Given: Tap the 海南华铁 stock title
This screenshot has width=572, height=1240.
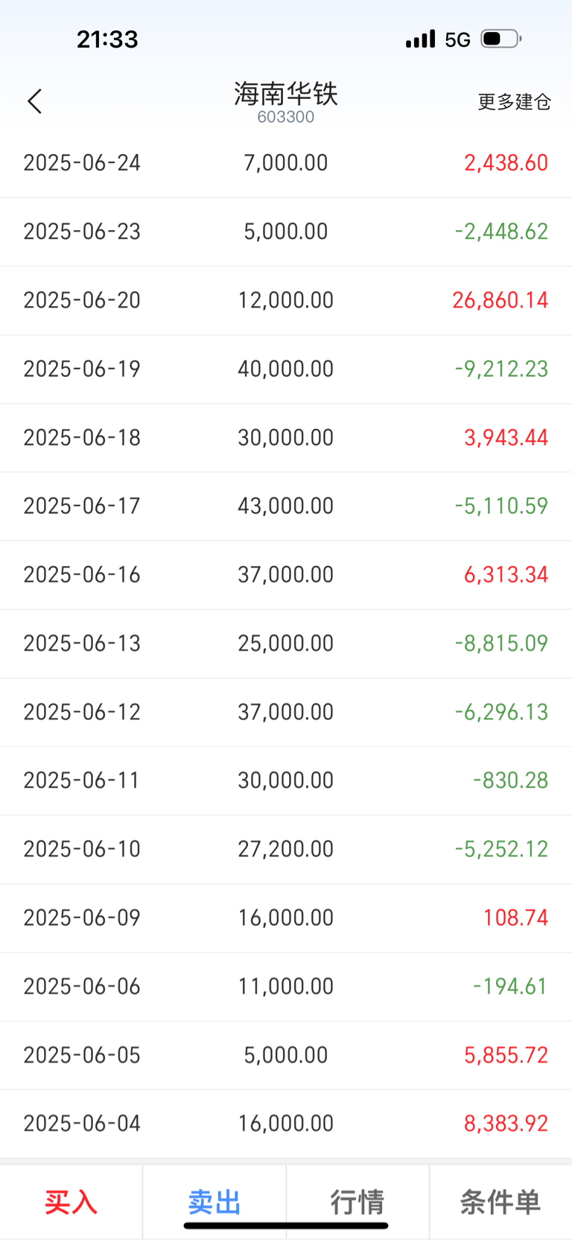Looking at the screenshot, I should (286, 93).
